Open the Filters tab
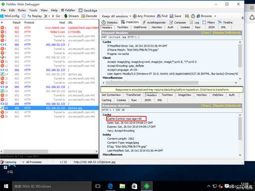255x191 pixels. 209,22
